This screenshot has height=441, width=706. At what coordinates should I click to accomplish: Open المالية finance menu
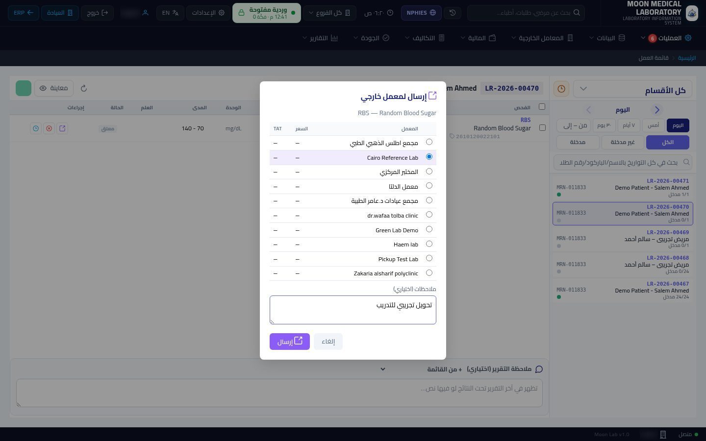(478, 38)
